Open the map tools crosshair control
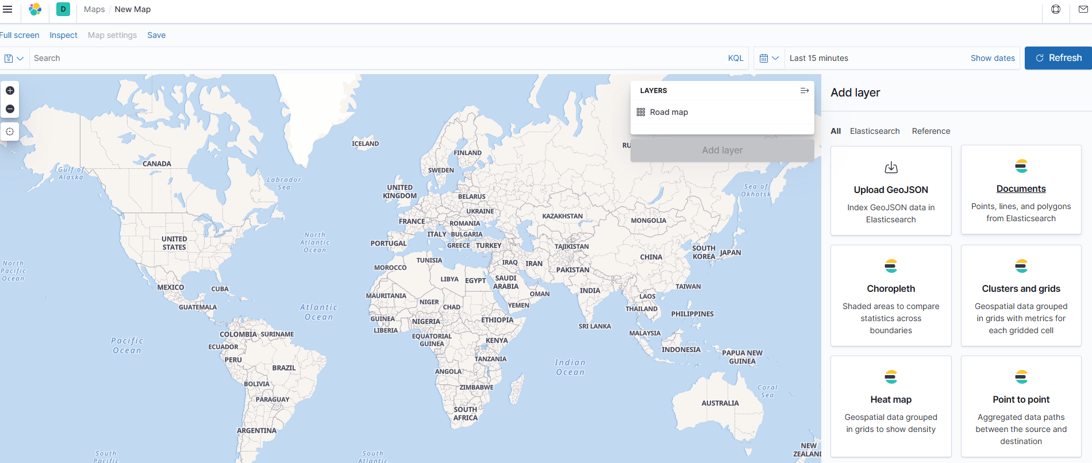Image resolution: width=1092 pixels, height=463 pixels. point(10,132)
